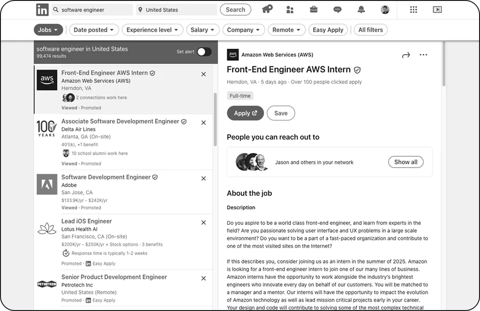Dismiss the Front-End Engineer AWS Intern listing
The width and height of the screenshot is (480, 311).
point(204,74)
